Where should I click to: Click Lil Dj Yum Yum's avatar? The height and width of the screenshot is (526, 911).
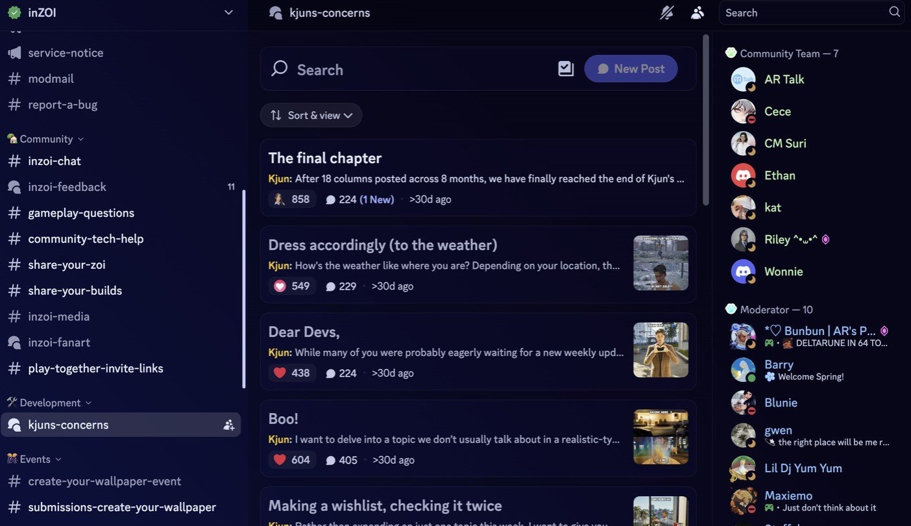[x=743, y=468]
